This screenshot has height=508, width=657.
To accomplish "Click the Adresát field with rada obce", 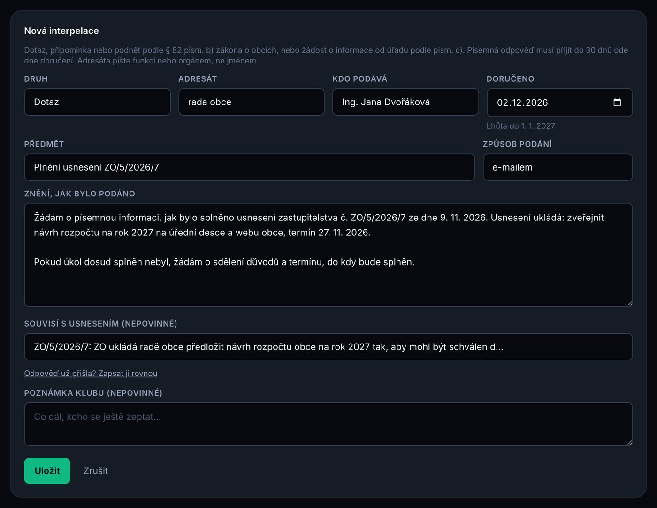I will 251,102.
